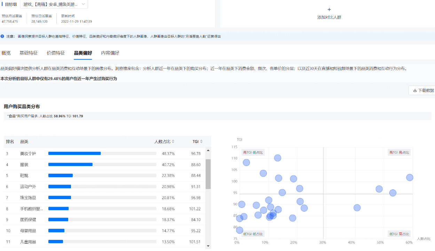The height and width of the screenshot is (251, 435).
Task: Click the plus icon above 添加对比人群
Action: tap(329, 9)
